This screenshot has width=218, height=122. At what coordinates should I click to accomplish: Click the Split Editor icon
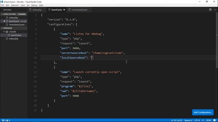(x=210, y=10)
